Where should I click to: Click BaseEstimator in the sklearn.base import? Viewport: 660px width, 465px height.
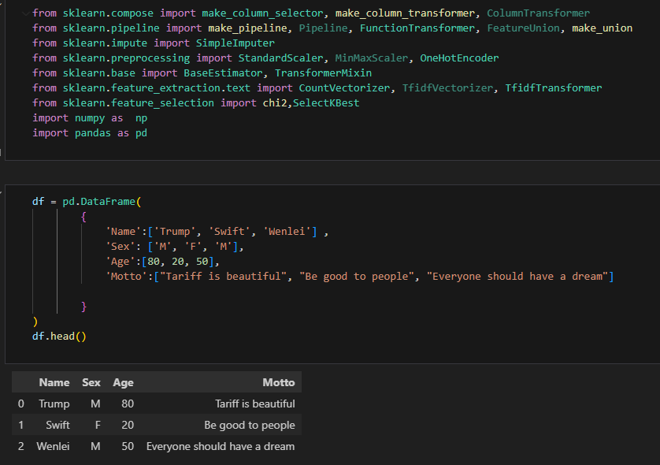pyautogui.click(x=223, y=73)
